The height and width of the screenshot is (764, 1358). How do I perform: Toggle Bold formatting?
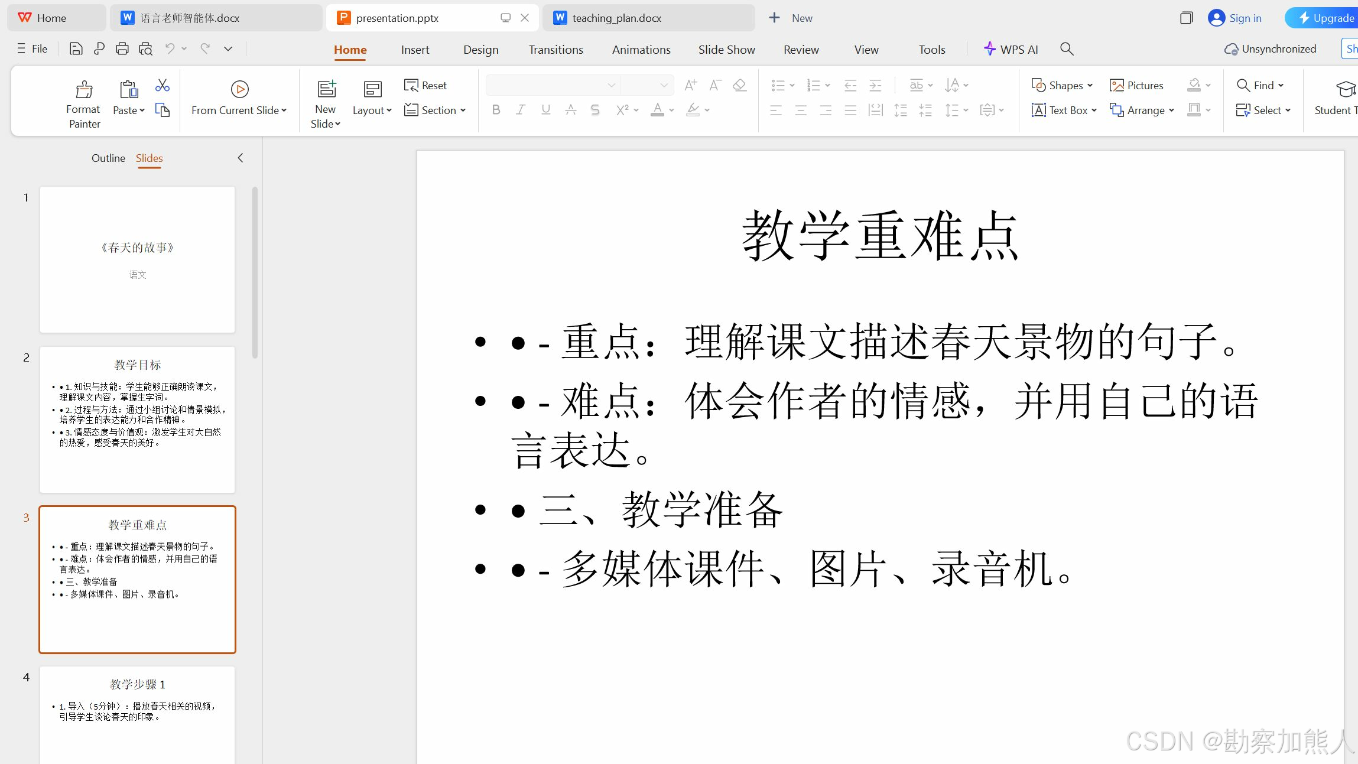(x=496, y=110)
